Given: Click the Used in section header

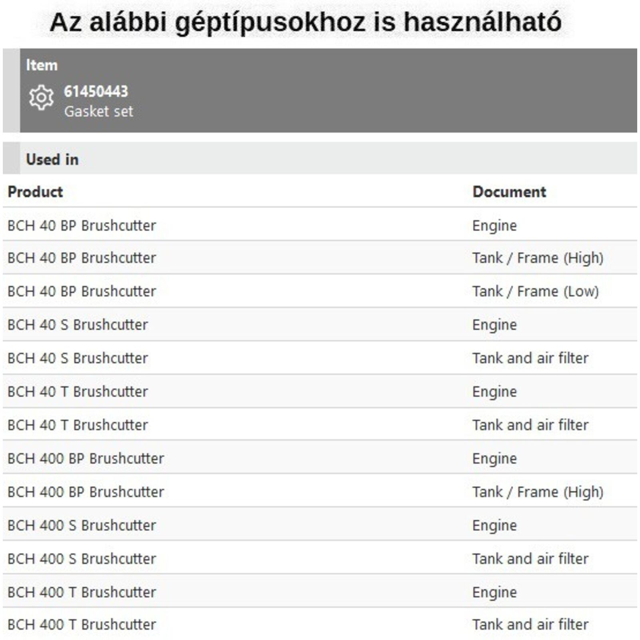Looking at the screenshot, I should (x=52, y=160).
